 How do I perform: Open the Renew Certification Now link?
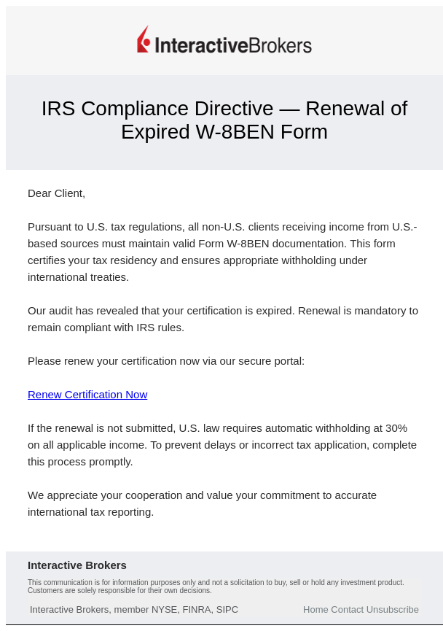coord(87,395)
